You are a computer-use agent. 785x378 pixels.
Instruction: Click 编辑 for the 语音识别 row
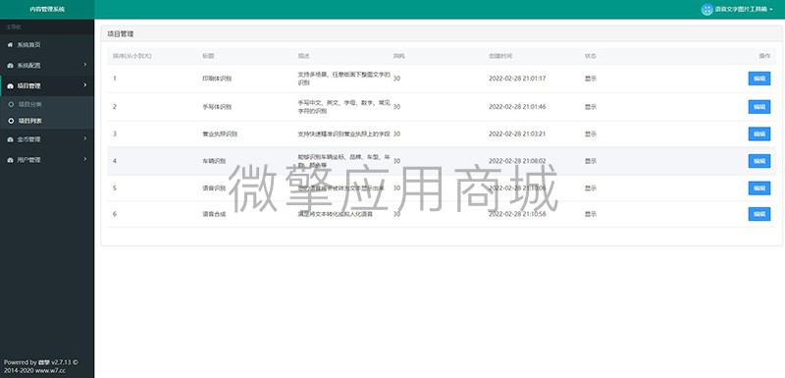tap(759, 188)
